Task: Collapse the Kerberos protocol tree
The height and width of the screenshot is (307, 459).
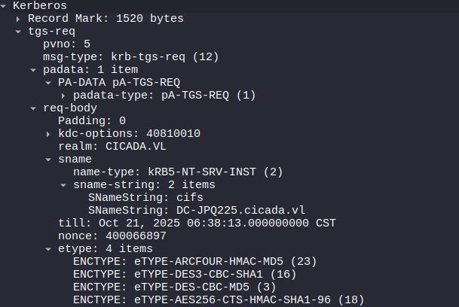Action: [5, 5]
